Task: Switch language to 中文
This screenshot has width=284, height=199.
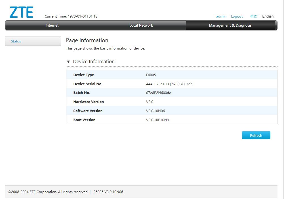Action: 253,16
